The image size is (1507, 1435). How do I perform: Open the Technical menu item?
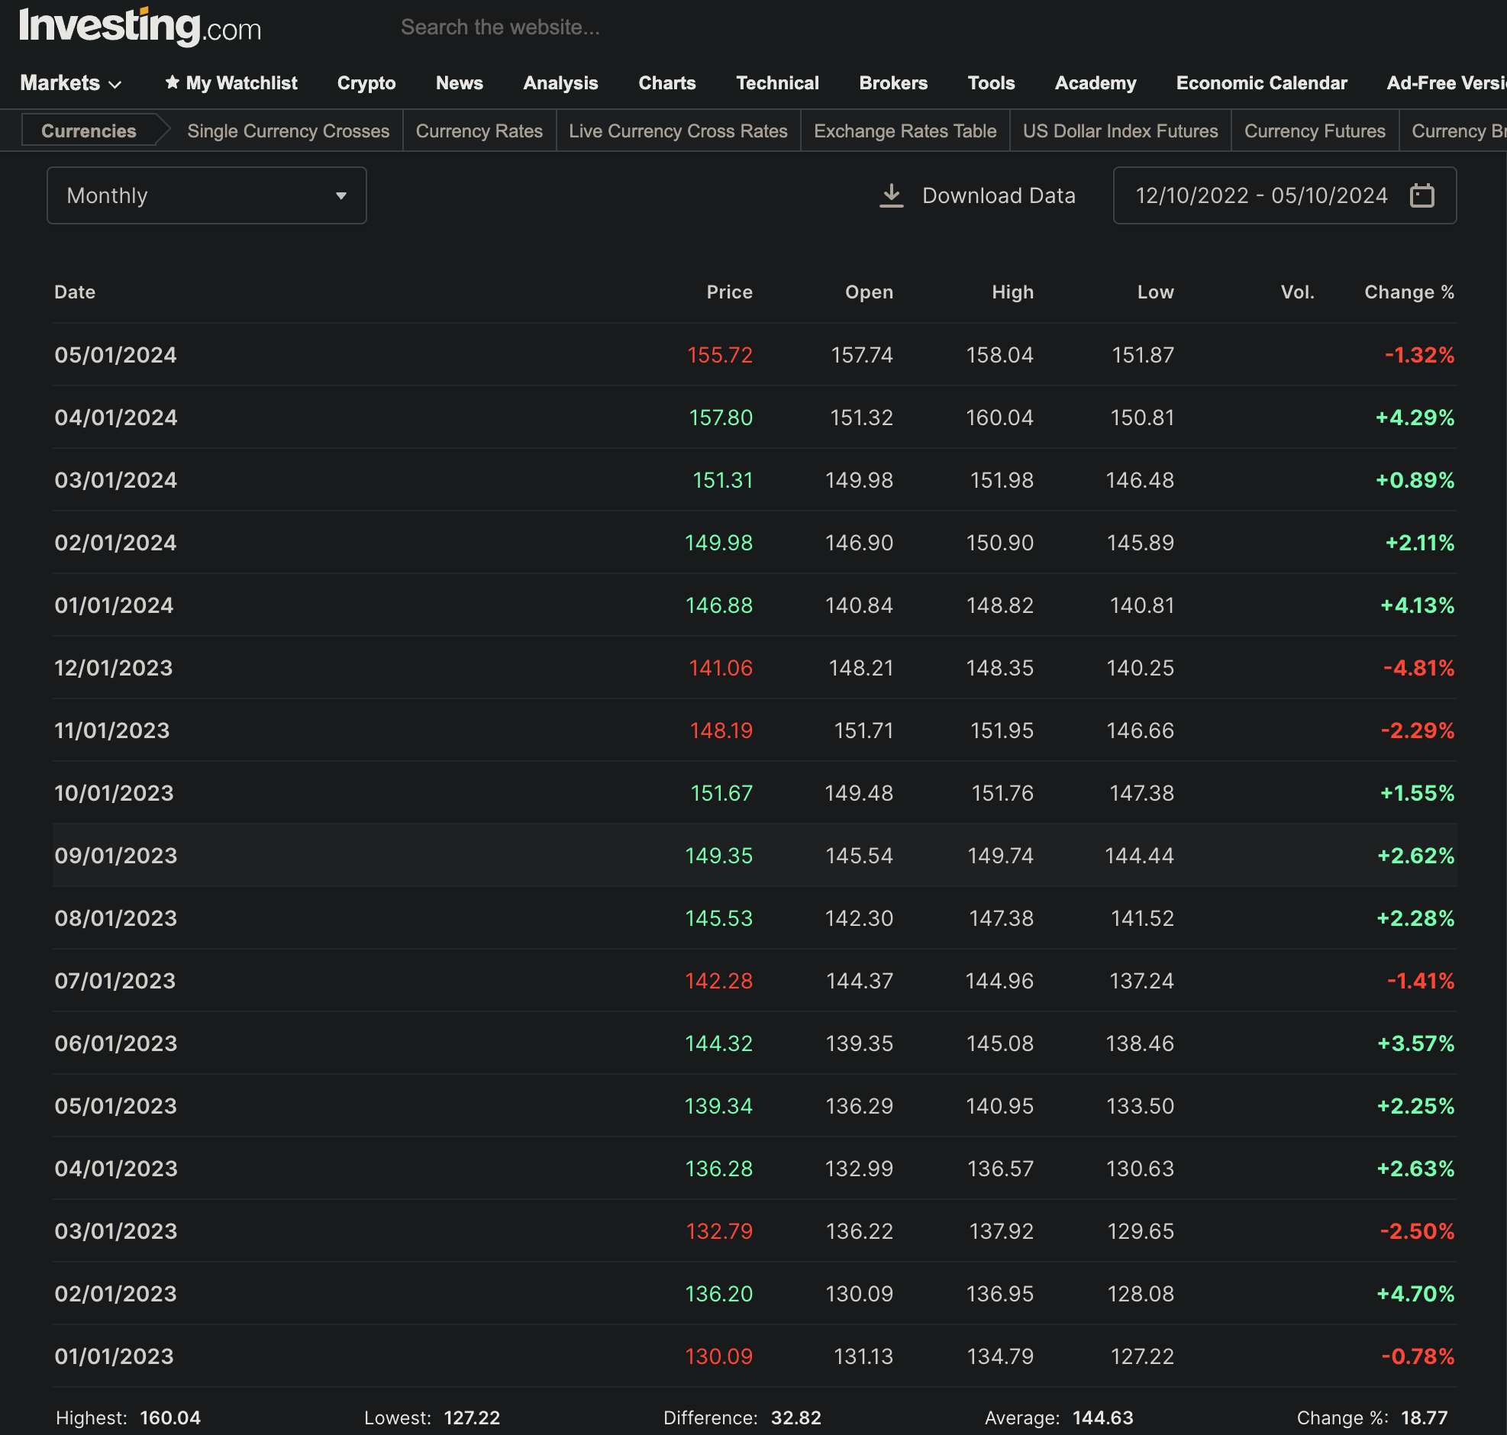click(x=776, y=82)
